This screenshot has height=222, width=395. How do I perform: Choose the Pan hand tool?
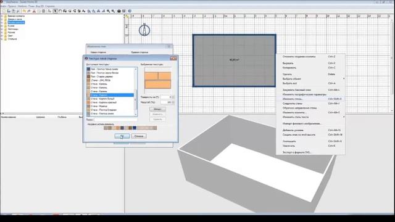click(x=60, y=11)
